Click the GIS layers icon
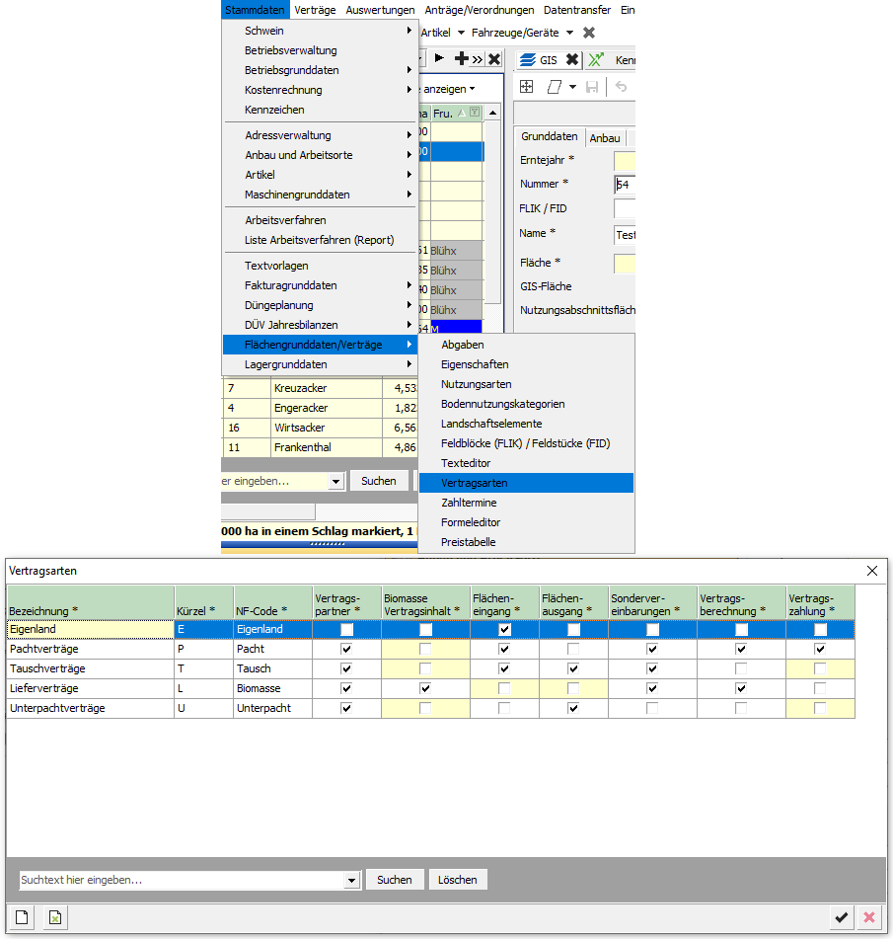The image size is (893, 939). [x=528, y=60]
